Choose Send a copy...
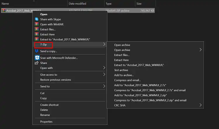219x129 pixels. pos(48,51)
